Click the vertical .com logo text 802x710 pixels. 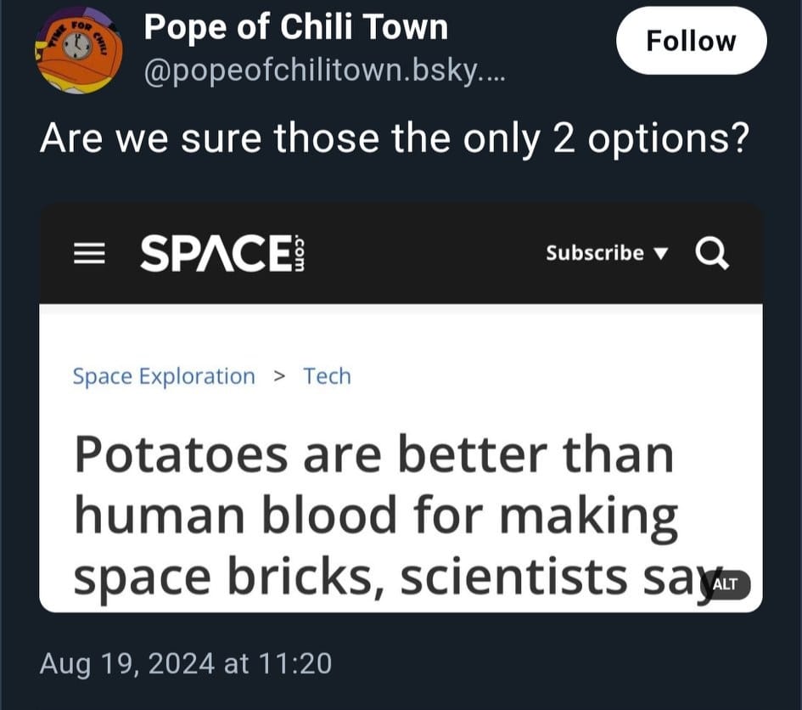click(298, 254)
